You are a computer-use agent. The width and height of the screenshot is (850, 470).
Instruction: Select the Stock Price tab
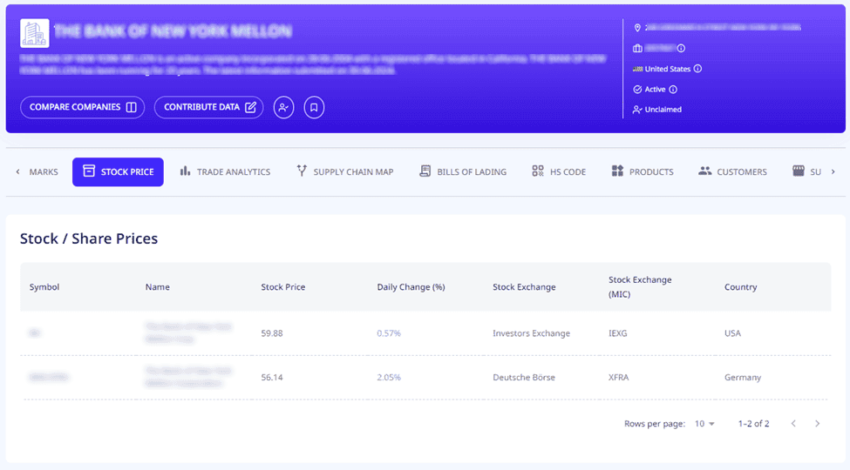click(118, 171)
